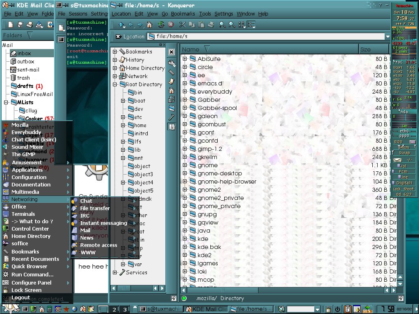The width and height of the screenshot is (419, 314).
Task: Click the globe browser icon on the panel
Action: (x=74, y=309)
